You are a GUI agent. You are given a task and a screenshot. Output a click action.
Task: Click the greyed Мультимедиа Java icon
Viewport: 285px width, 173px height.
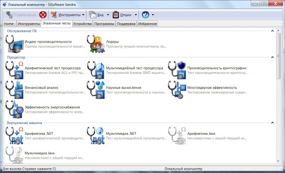pyautogui.click(x=14, y=155)
